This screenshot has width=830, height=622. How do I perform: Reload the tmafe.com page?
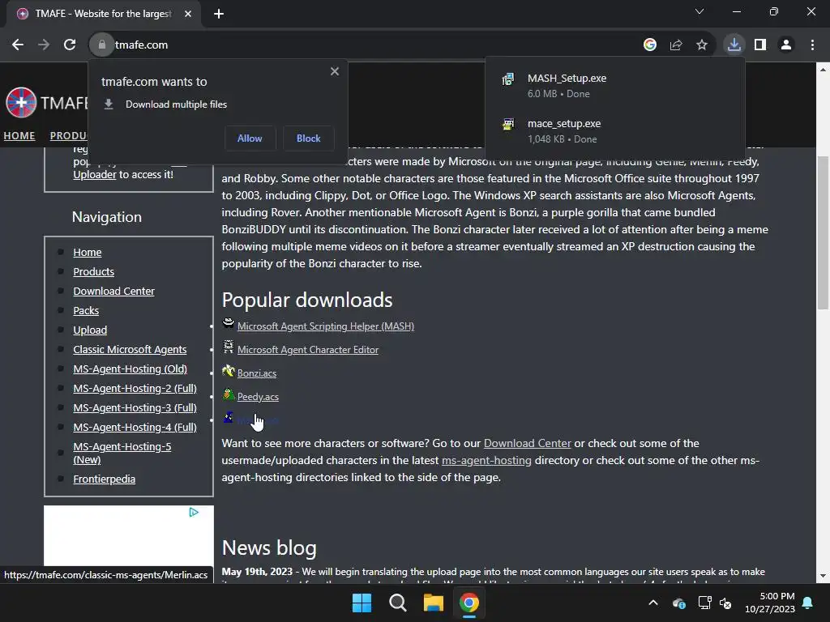coord(70,45)
